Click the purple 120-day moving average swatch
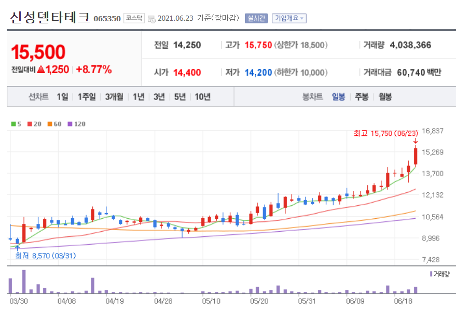 coord(70,124)
